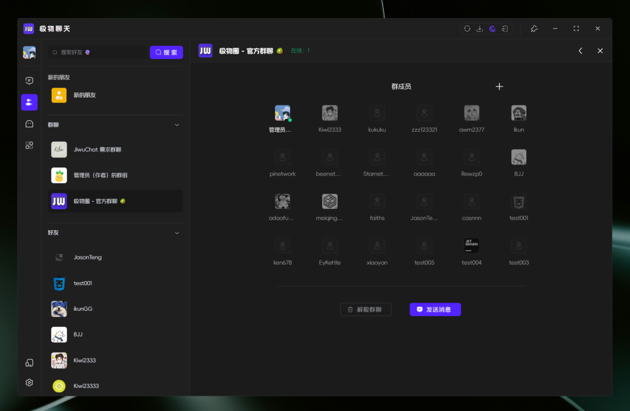Click the 发送消息 send message button
630x411 pixels.
click(435, 310)
